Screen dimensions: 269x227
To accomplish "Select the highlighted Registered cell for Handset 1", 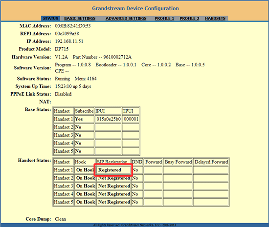I will tap(113, 170).
